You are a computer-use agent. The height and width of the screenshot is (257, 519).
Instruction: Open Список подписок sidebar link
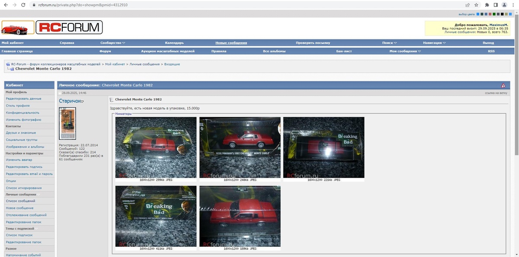[x=19, y=235]
